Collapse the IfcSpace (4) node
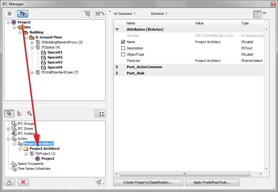This screenshot has height=192, width=278. [x=32, y=48]
